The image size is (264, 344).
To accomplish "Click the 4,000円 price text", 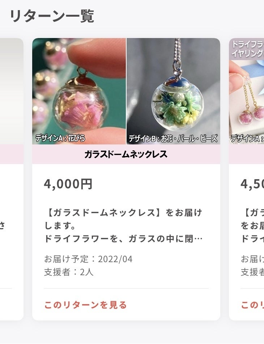I will click(68, 184).
